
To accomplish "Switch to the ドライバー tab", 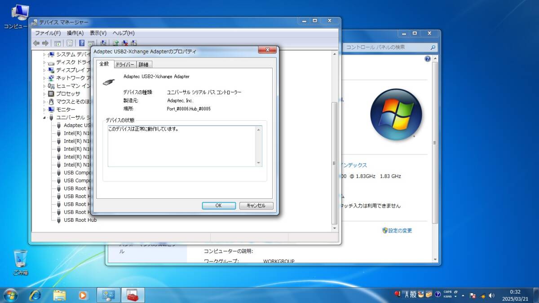I will [x=125, y=65].
